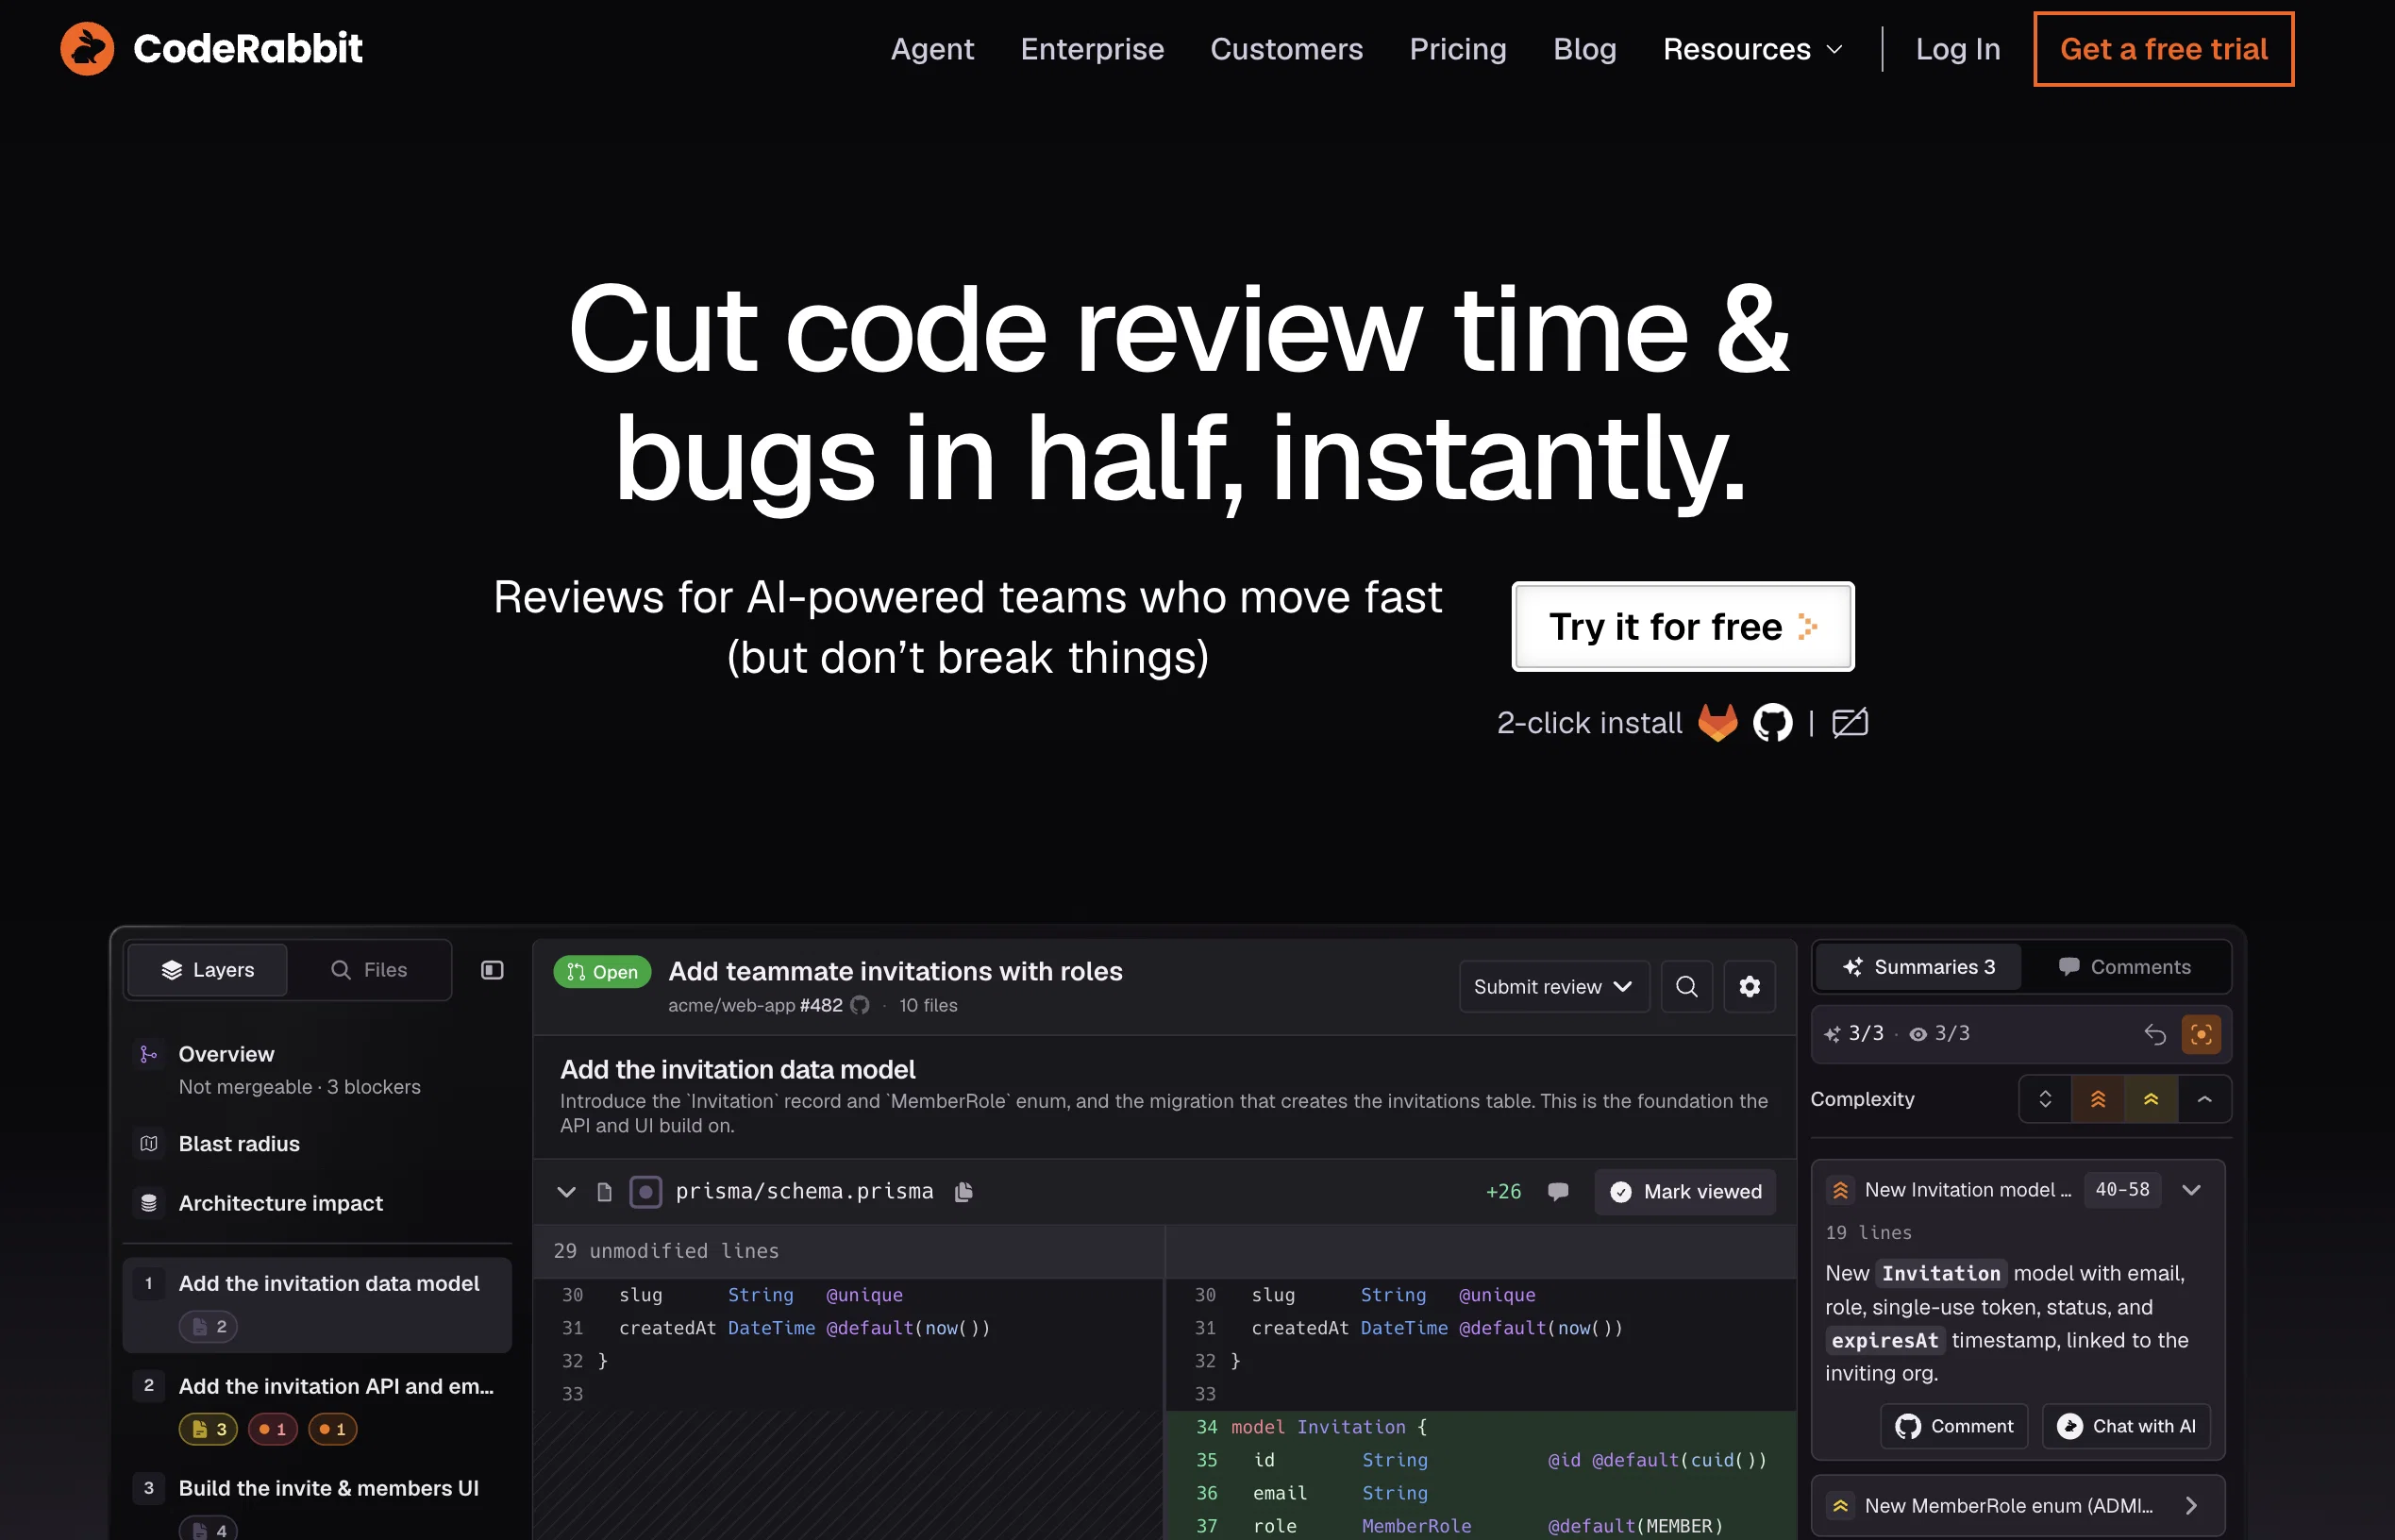
Task: Click the GitHub Comment button
Action: (1954, 1426)
